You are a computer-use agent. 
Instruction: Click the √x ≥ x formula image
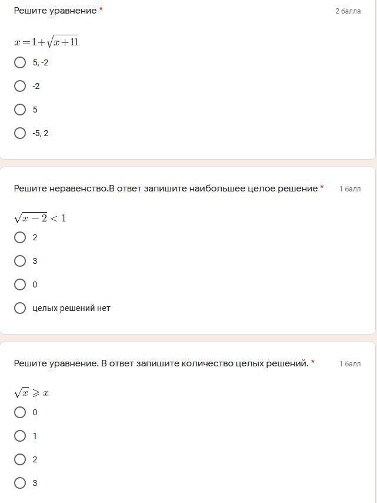[32, 393]
